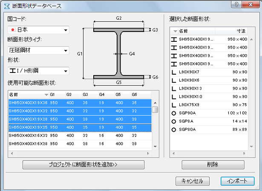Click the G6 column header
Screen dimensions: 262x191
click(x=141, y=95)
